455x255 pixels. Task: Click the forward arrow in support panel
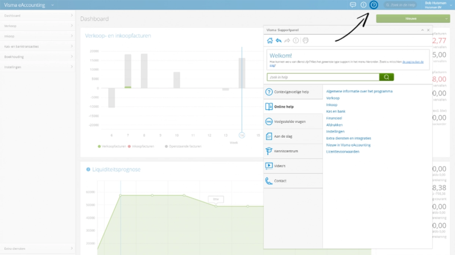coord(287,40)
